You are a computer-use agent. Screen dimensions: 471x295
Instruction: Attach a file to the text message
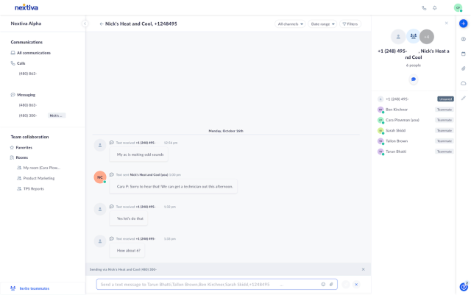(331, 284)
